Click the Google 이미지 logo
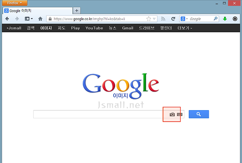 (x=121, y=86)
